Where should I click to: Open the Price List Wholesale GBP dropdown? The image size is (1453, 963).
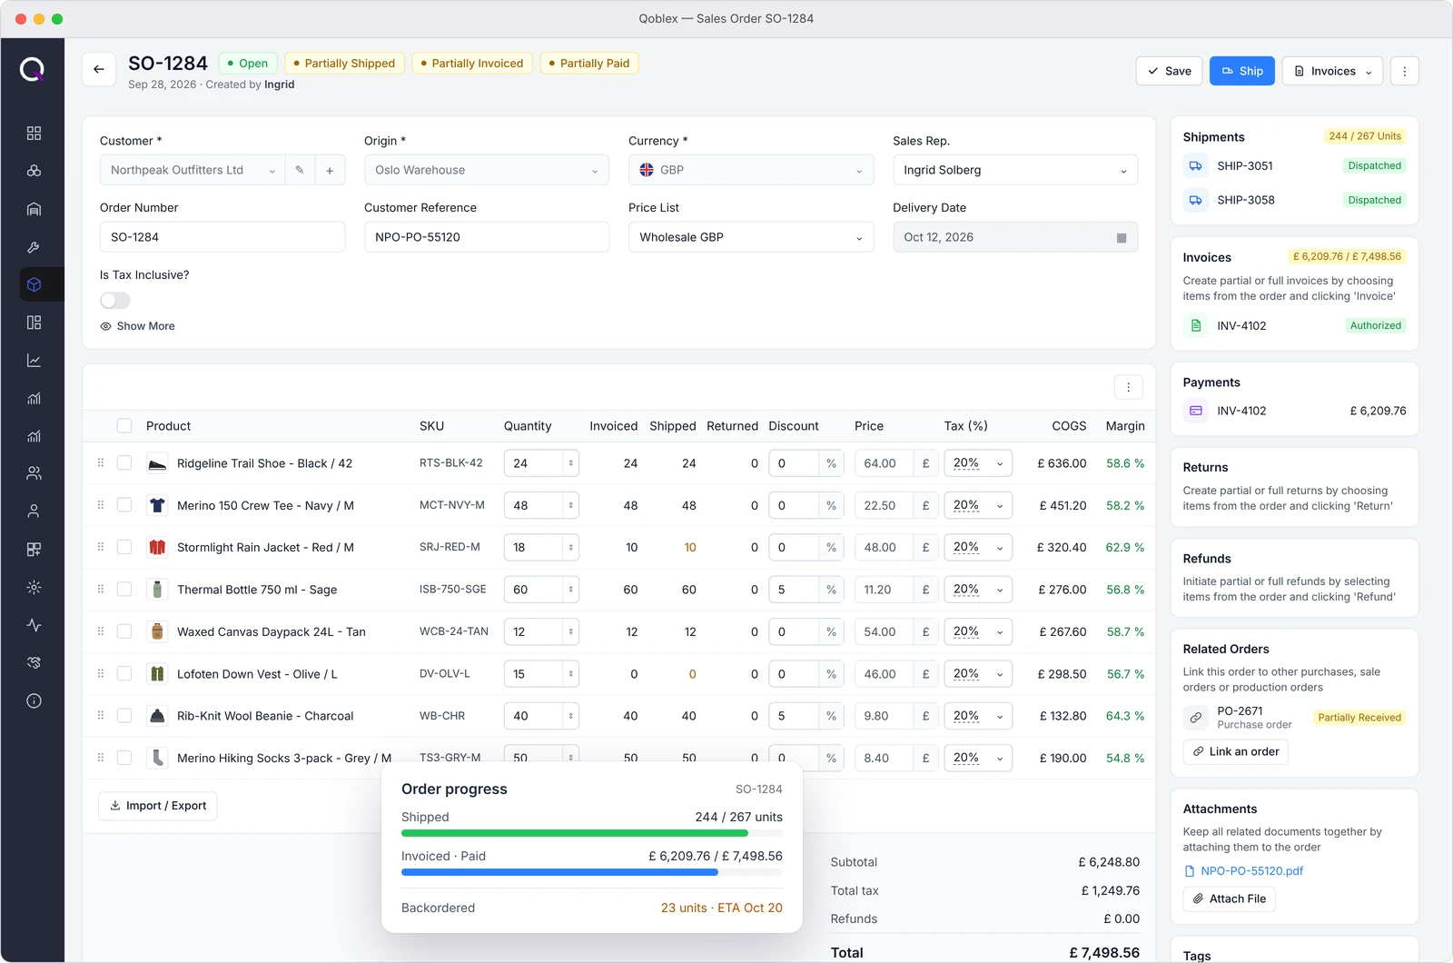pos(751,237)
